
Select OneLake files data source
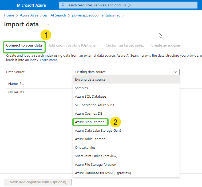(x=85, y=148)
